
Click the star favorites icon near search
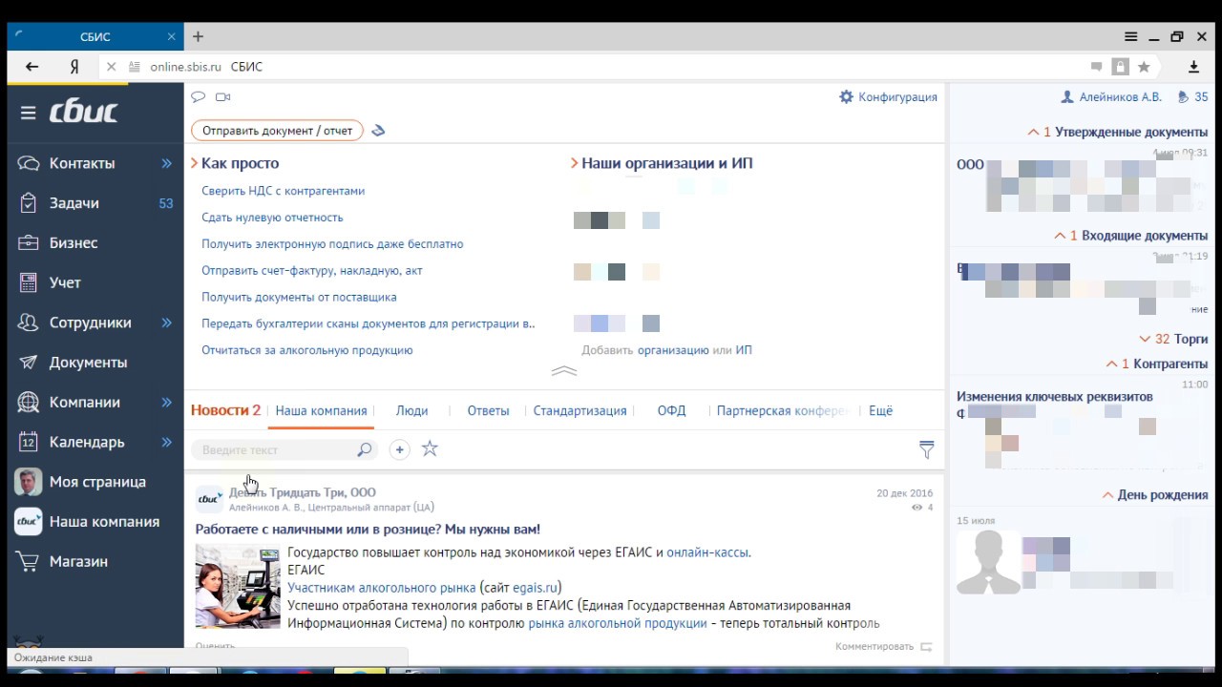coord(430,448)
